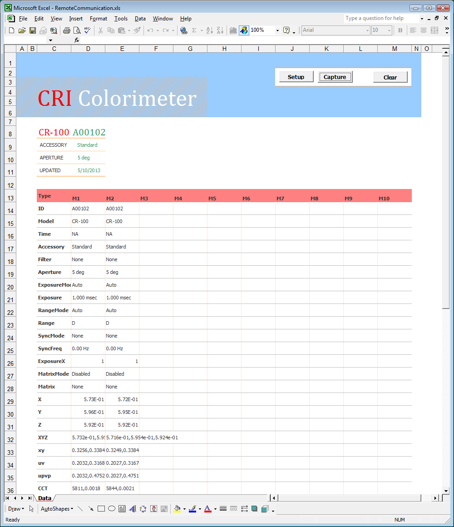Open the Edit menu
The width and height of the screenshot is (454, 527).
[x=39, y=19]
